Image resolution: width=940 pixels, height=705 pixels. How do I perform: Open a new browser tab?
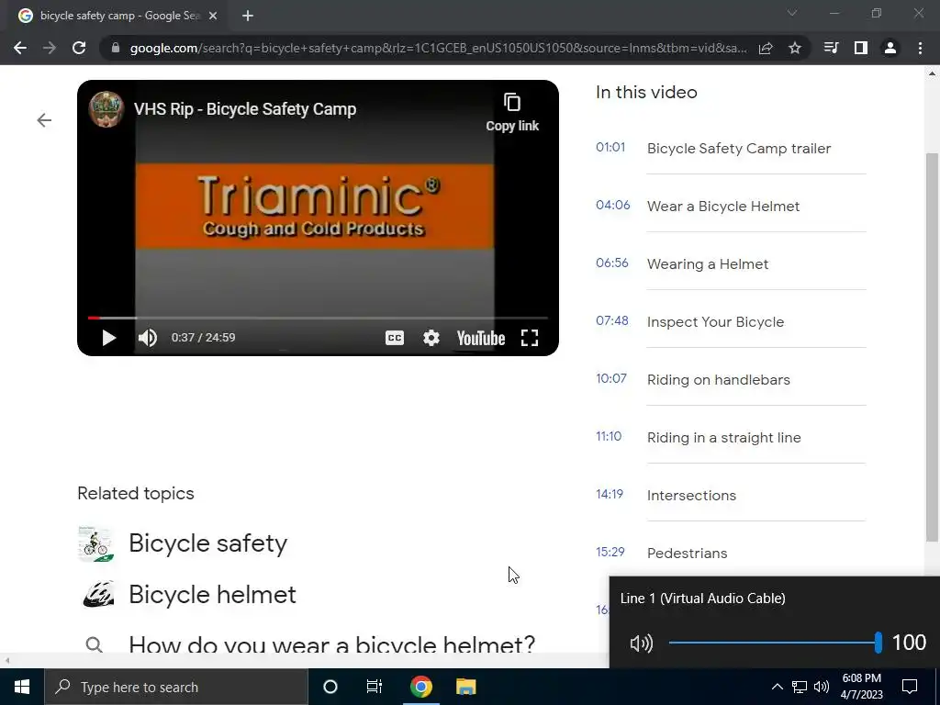pyautogui.click(x=248, y=17)
